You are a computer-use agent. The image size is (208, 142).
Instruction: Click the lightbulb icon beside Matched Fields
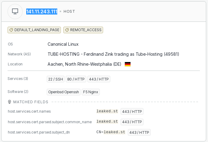pos(9,102)
